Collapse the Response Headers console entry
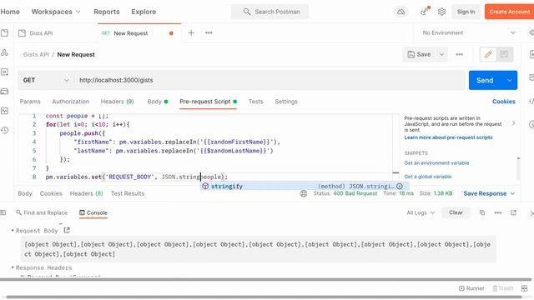Image resolution: width=534 pixels, height=300 pixels. click(x=13, y=267)
